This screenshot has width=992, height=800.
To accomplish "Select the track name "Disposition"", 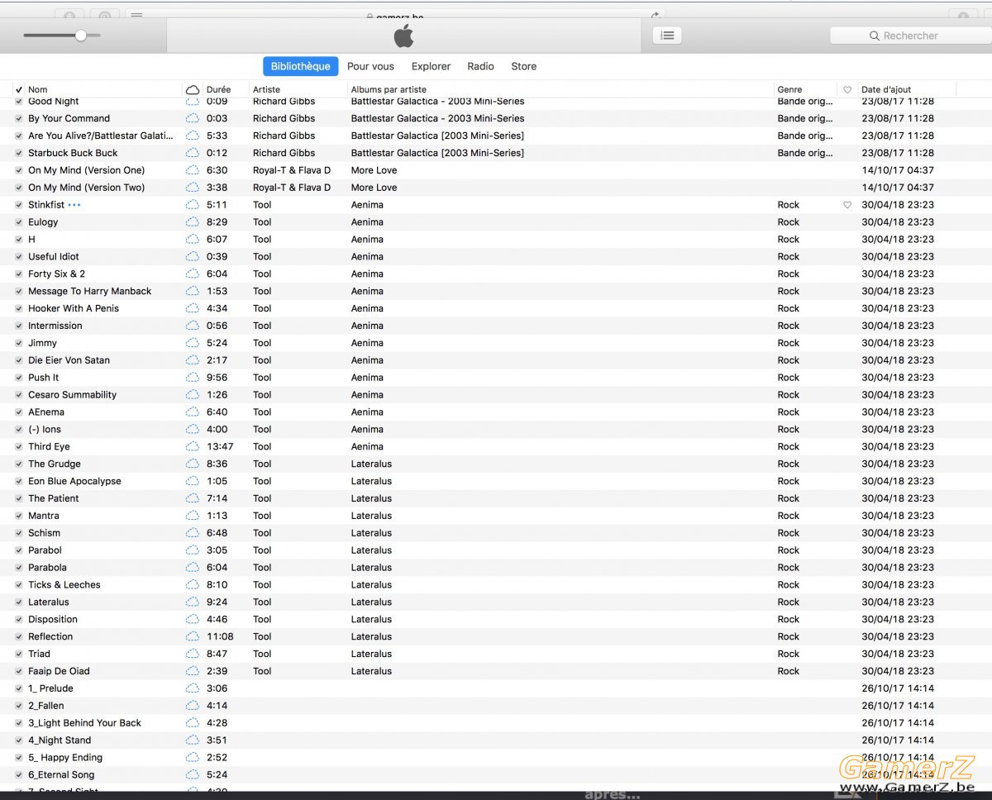I will 53,620.
